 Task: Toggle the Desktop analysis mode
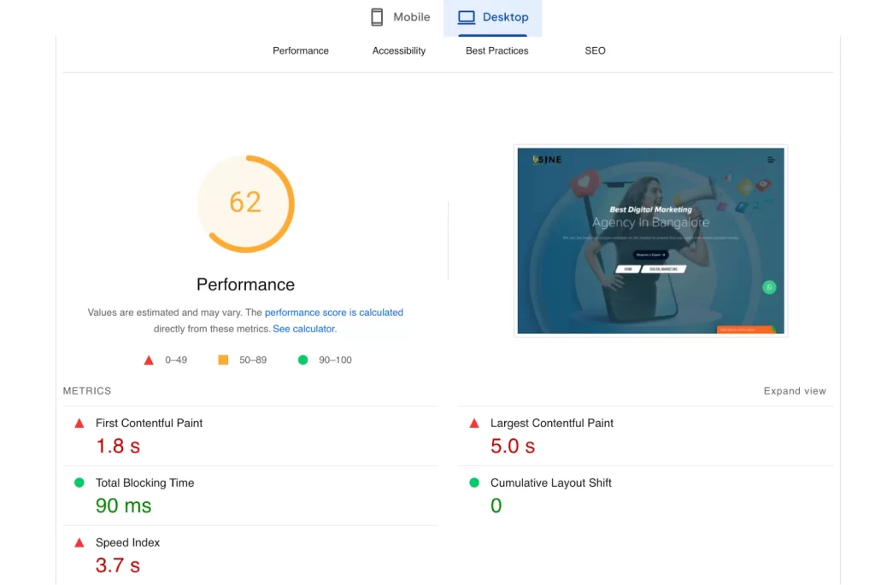pos(492,16)
